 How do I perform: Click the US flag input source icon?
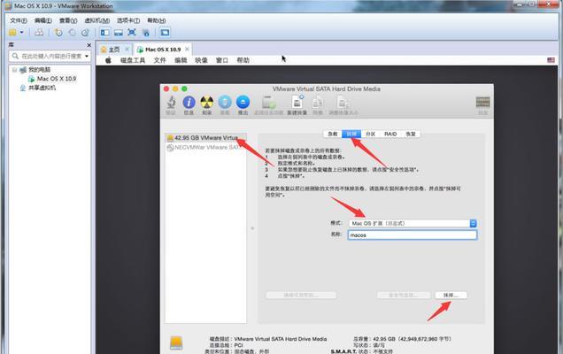coord(551,60)
